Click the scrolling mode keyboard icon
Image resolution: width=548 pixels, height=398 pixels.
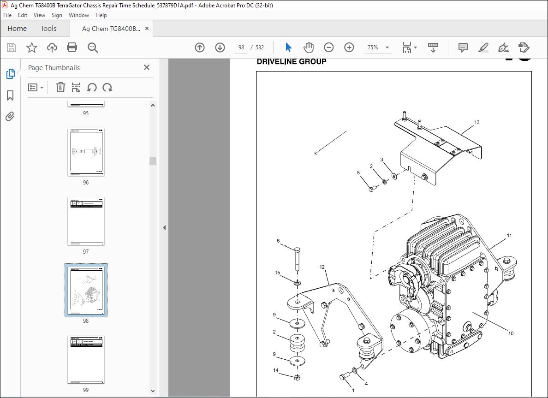[x=433, y=48]
